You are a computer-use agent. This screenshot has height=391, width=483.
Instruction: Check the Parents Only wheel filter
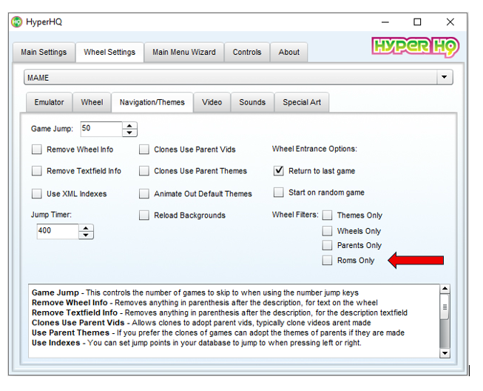click(x=327, y=245)
